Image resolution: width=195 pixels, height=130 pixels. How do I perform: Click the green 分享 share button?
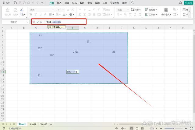188,3
